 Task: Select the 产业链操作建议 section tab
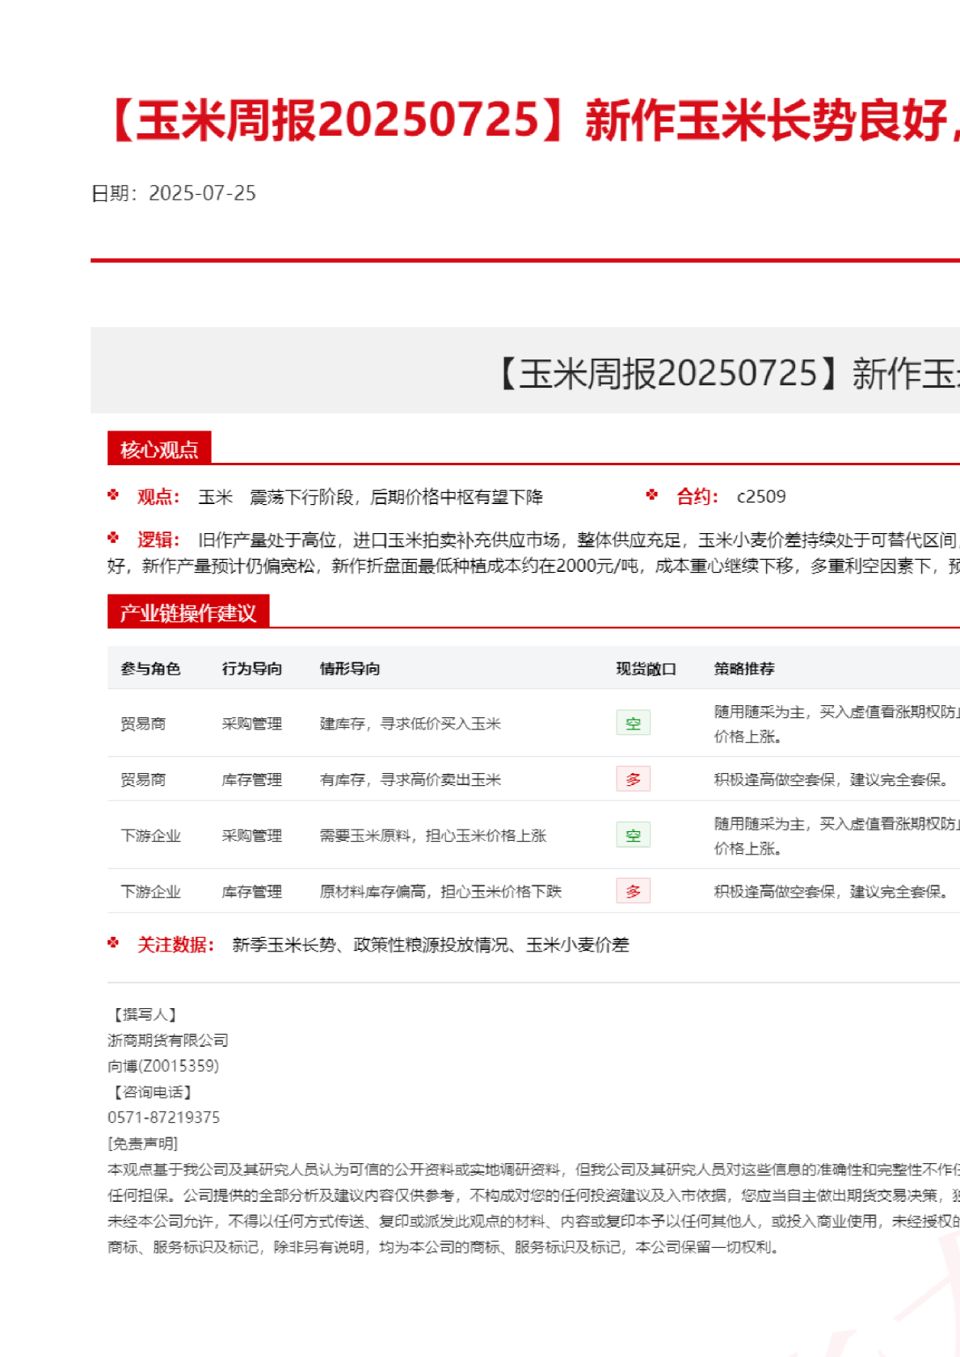(187, 612)
